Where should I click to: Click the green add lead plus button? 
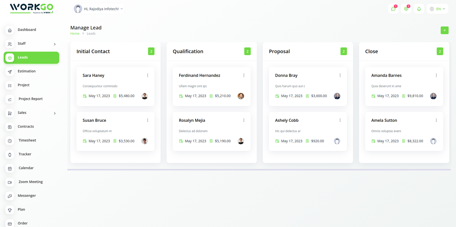click(444, 30)
